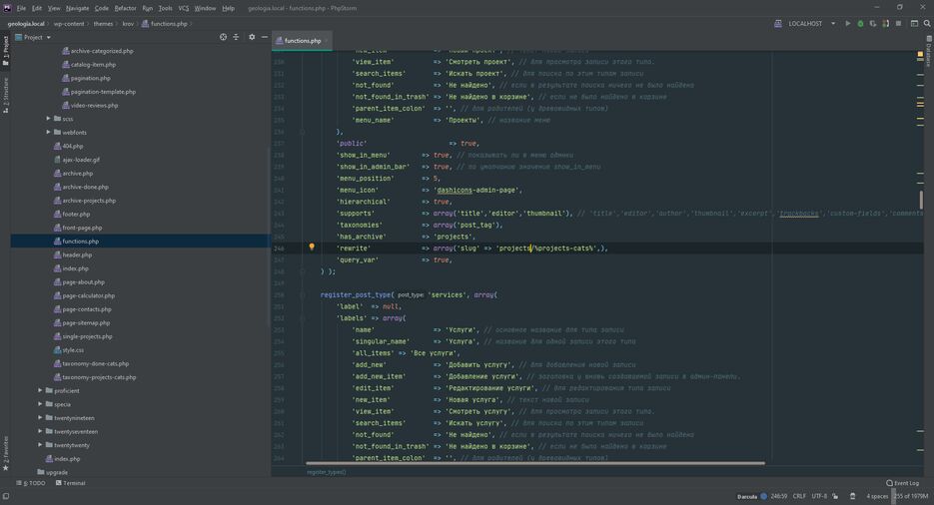The width and height of the screenshot is (934, 505).
Task: Run the LOCALHOST configuration with the play icon
Action: pos(848,24)
